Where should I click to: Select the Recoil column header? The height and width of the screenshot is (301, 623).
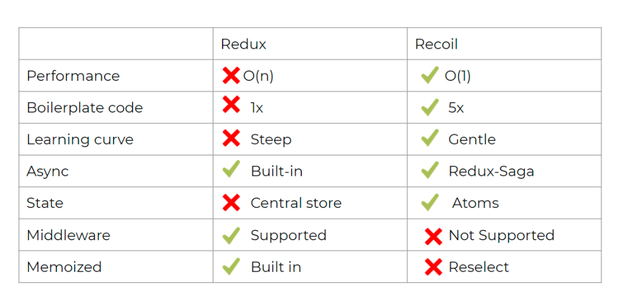click(x=436, y=44)
